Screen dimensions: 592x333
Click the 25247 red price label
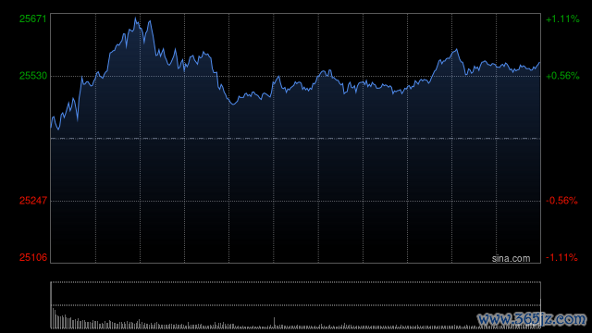coord(33,201)
